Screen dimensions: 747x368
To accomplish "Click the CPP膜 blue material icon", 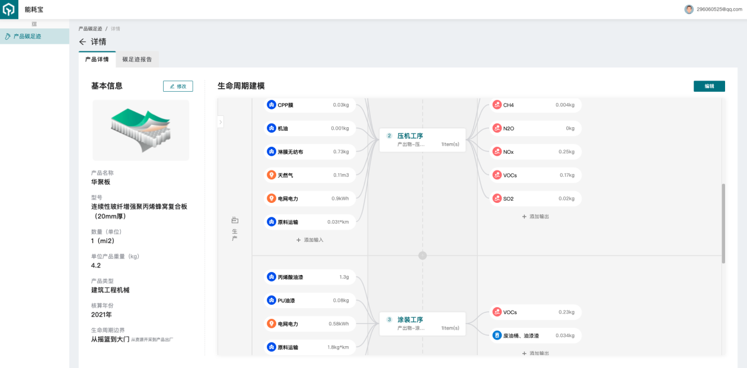I will [x=272, y=105].
